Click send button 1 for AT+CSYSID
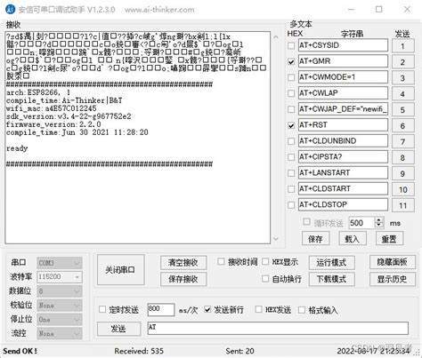422x358 pixels. tap(402, 46)
